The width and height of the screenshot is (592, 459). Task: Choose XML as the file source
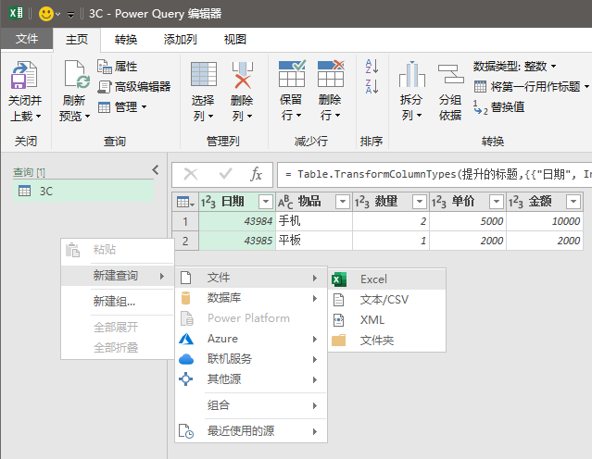pos(387,320)
